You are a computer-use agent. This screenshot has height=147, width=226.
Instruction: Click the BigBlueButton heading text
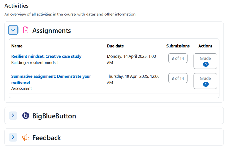point(54,116)
